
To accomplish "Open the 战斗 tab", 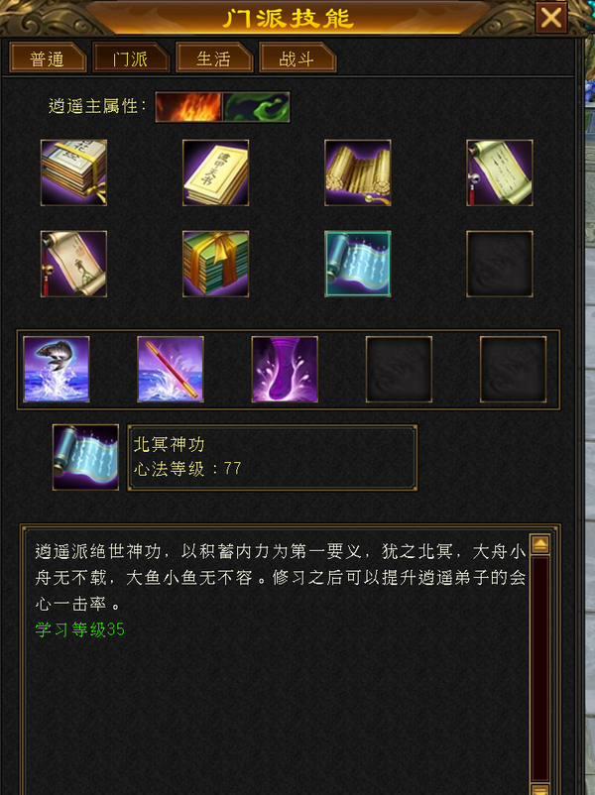I will coord(297,58).
